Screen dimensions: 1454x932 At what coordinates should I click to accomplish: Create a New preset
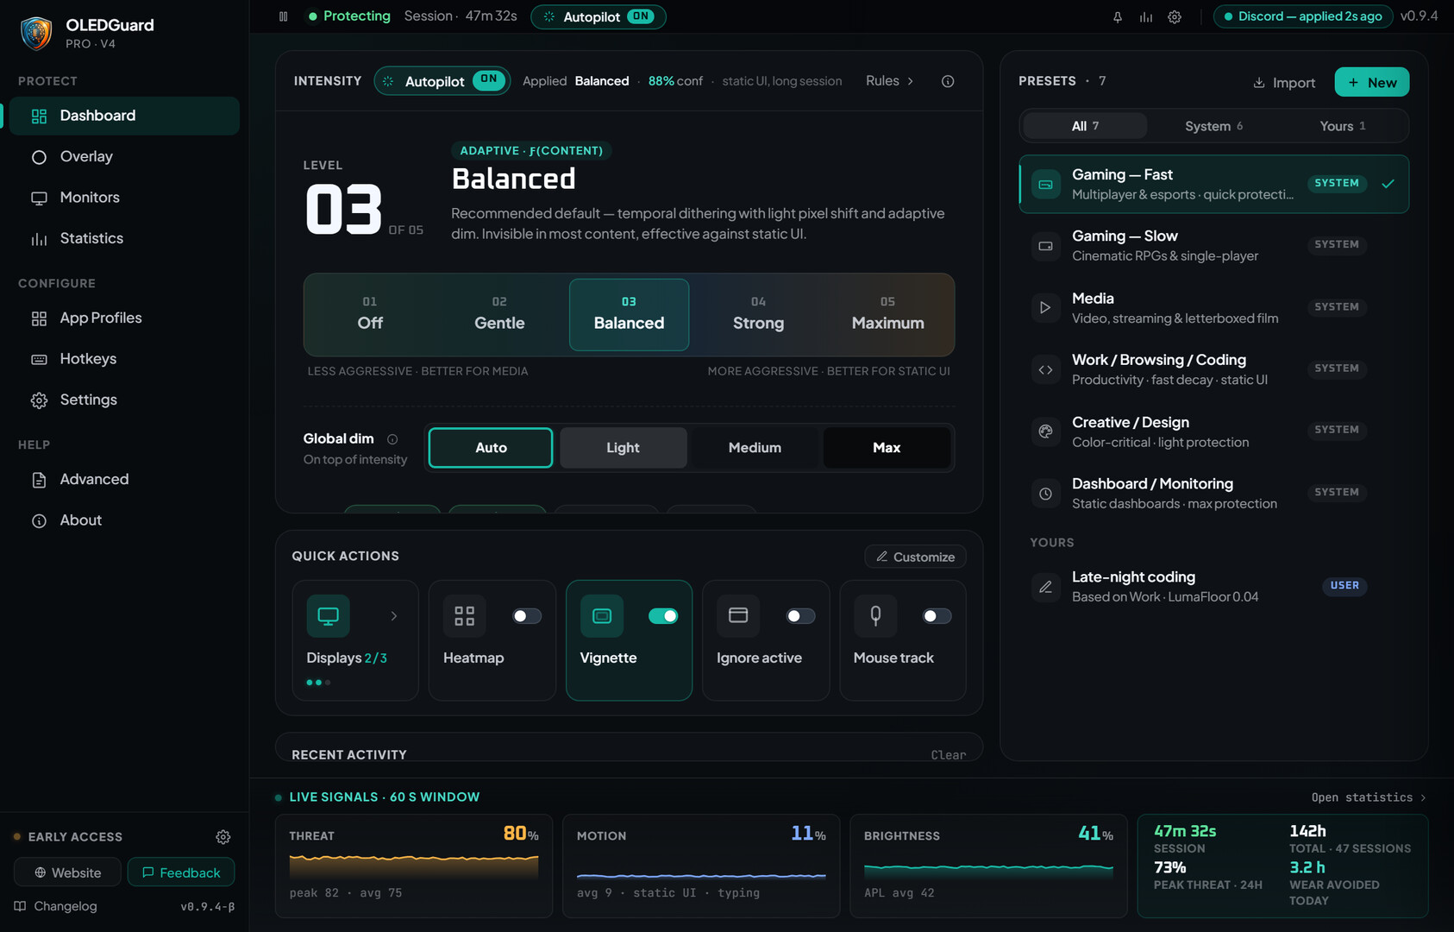coord(1372,82)
